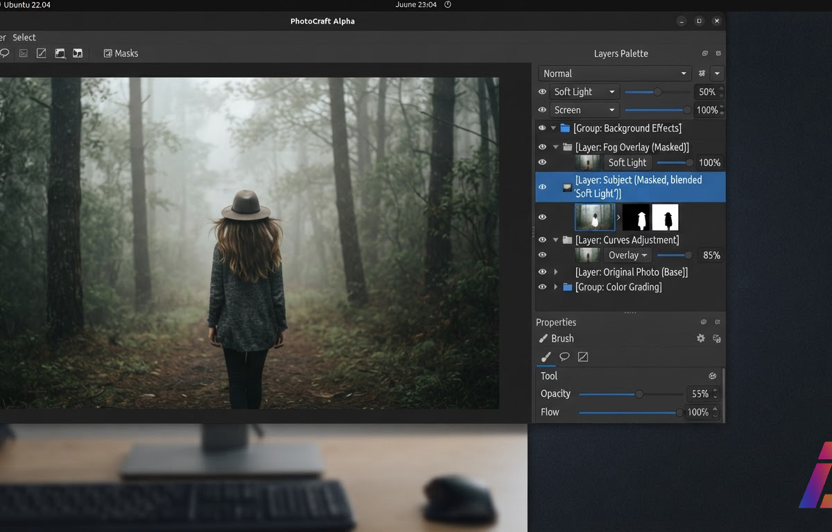Viewport: 832px width, 532px height.
Task: Toggle eye icon of Fog Overlay Soft Light row
Action: (543, 162)
